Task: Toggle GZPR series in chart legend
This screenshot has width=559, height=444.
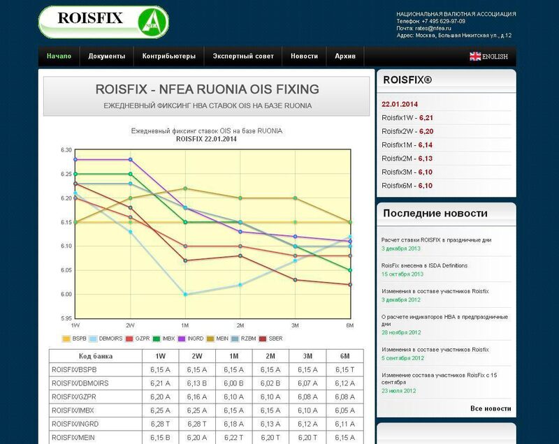Action: click(138, 339)
